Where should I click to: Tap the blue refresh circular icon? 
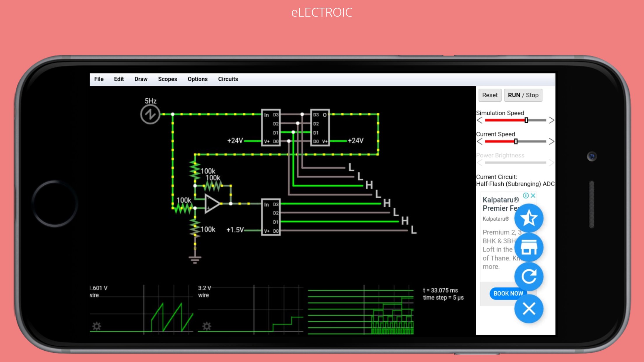(x=528, y=277)
